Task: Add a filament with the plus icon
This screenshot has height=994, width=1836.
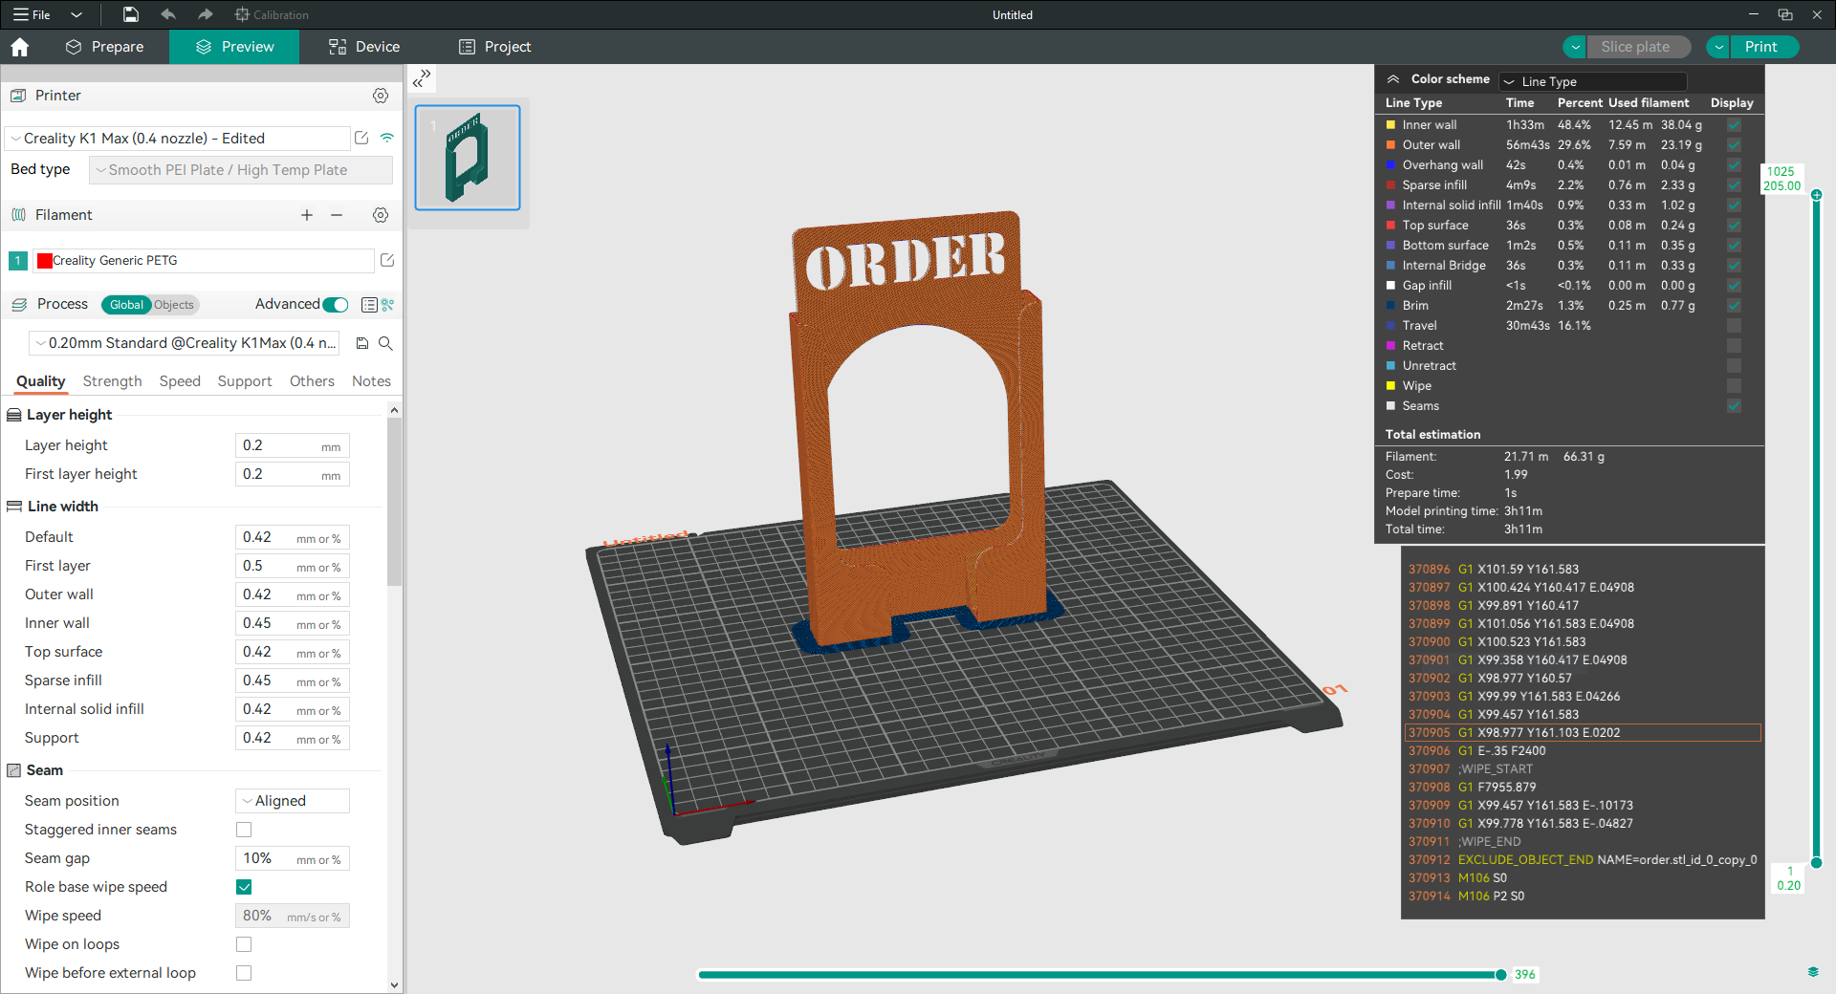Action: pos(306,215)
